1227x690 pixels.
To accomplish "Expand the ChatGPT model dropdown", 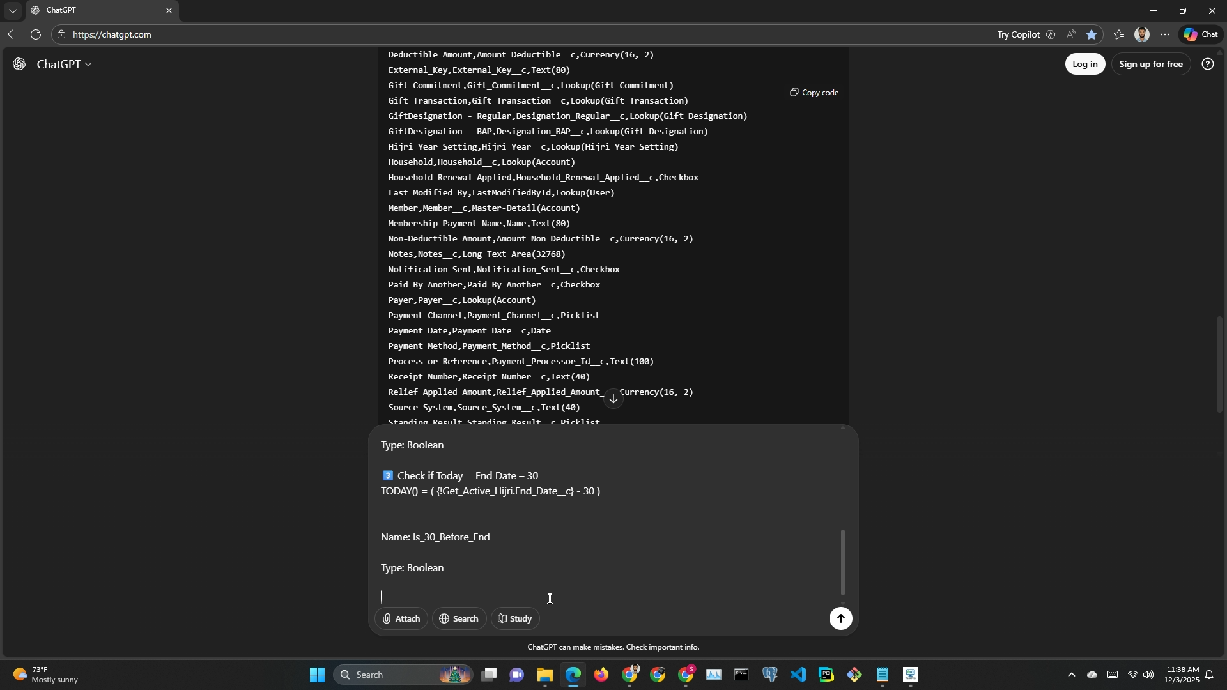I will click(64, 64).
